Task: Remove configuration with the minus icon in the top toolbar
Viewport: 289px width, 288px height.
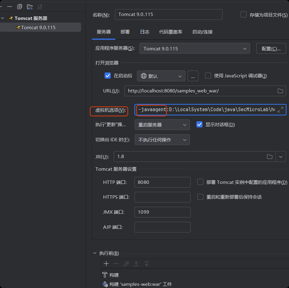Action: click(10, 7)
